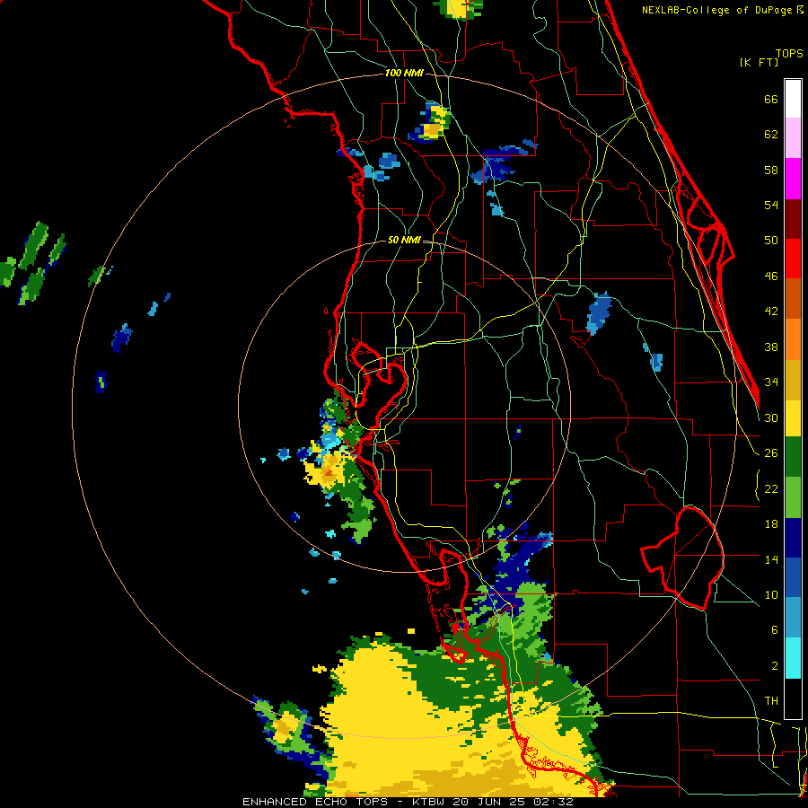Click the navy legend swatch near 18
The image size is (808, 808).
click(793, 538)
